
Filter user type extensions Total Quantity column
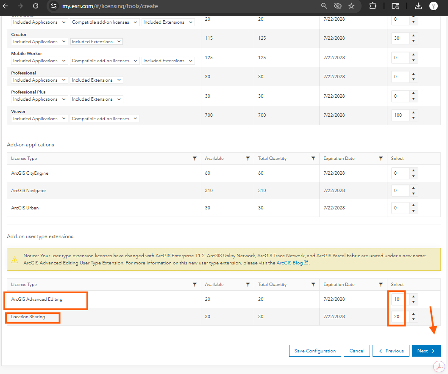313,285
